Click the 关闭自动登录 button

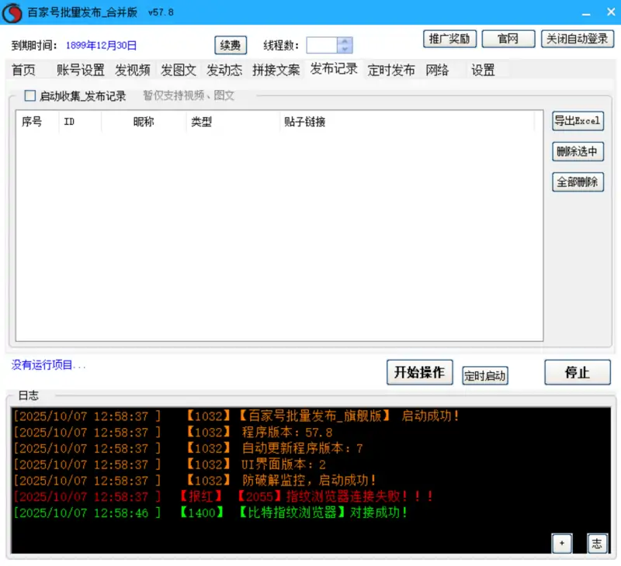point(578,39)
